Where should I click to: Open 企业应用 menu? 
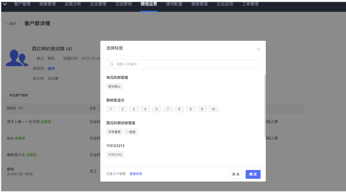pos(225,4)
